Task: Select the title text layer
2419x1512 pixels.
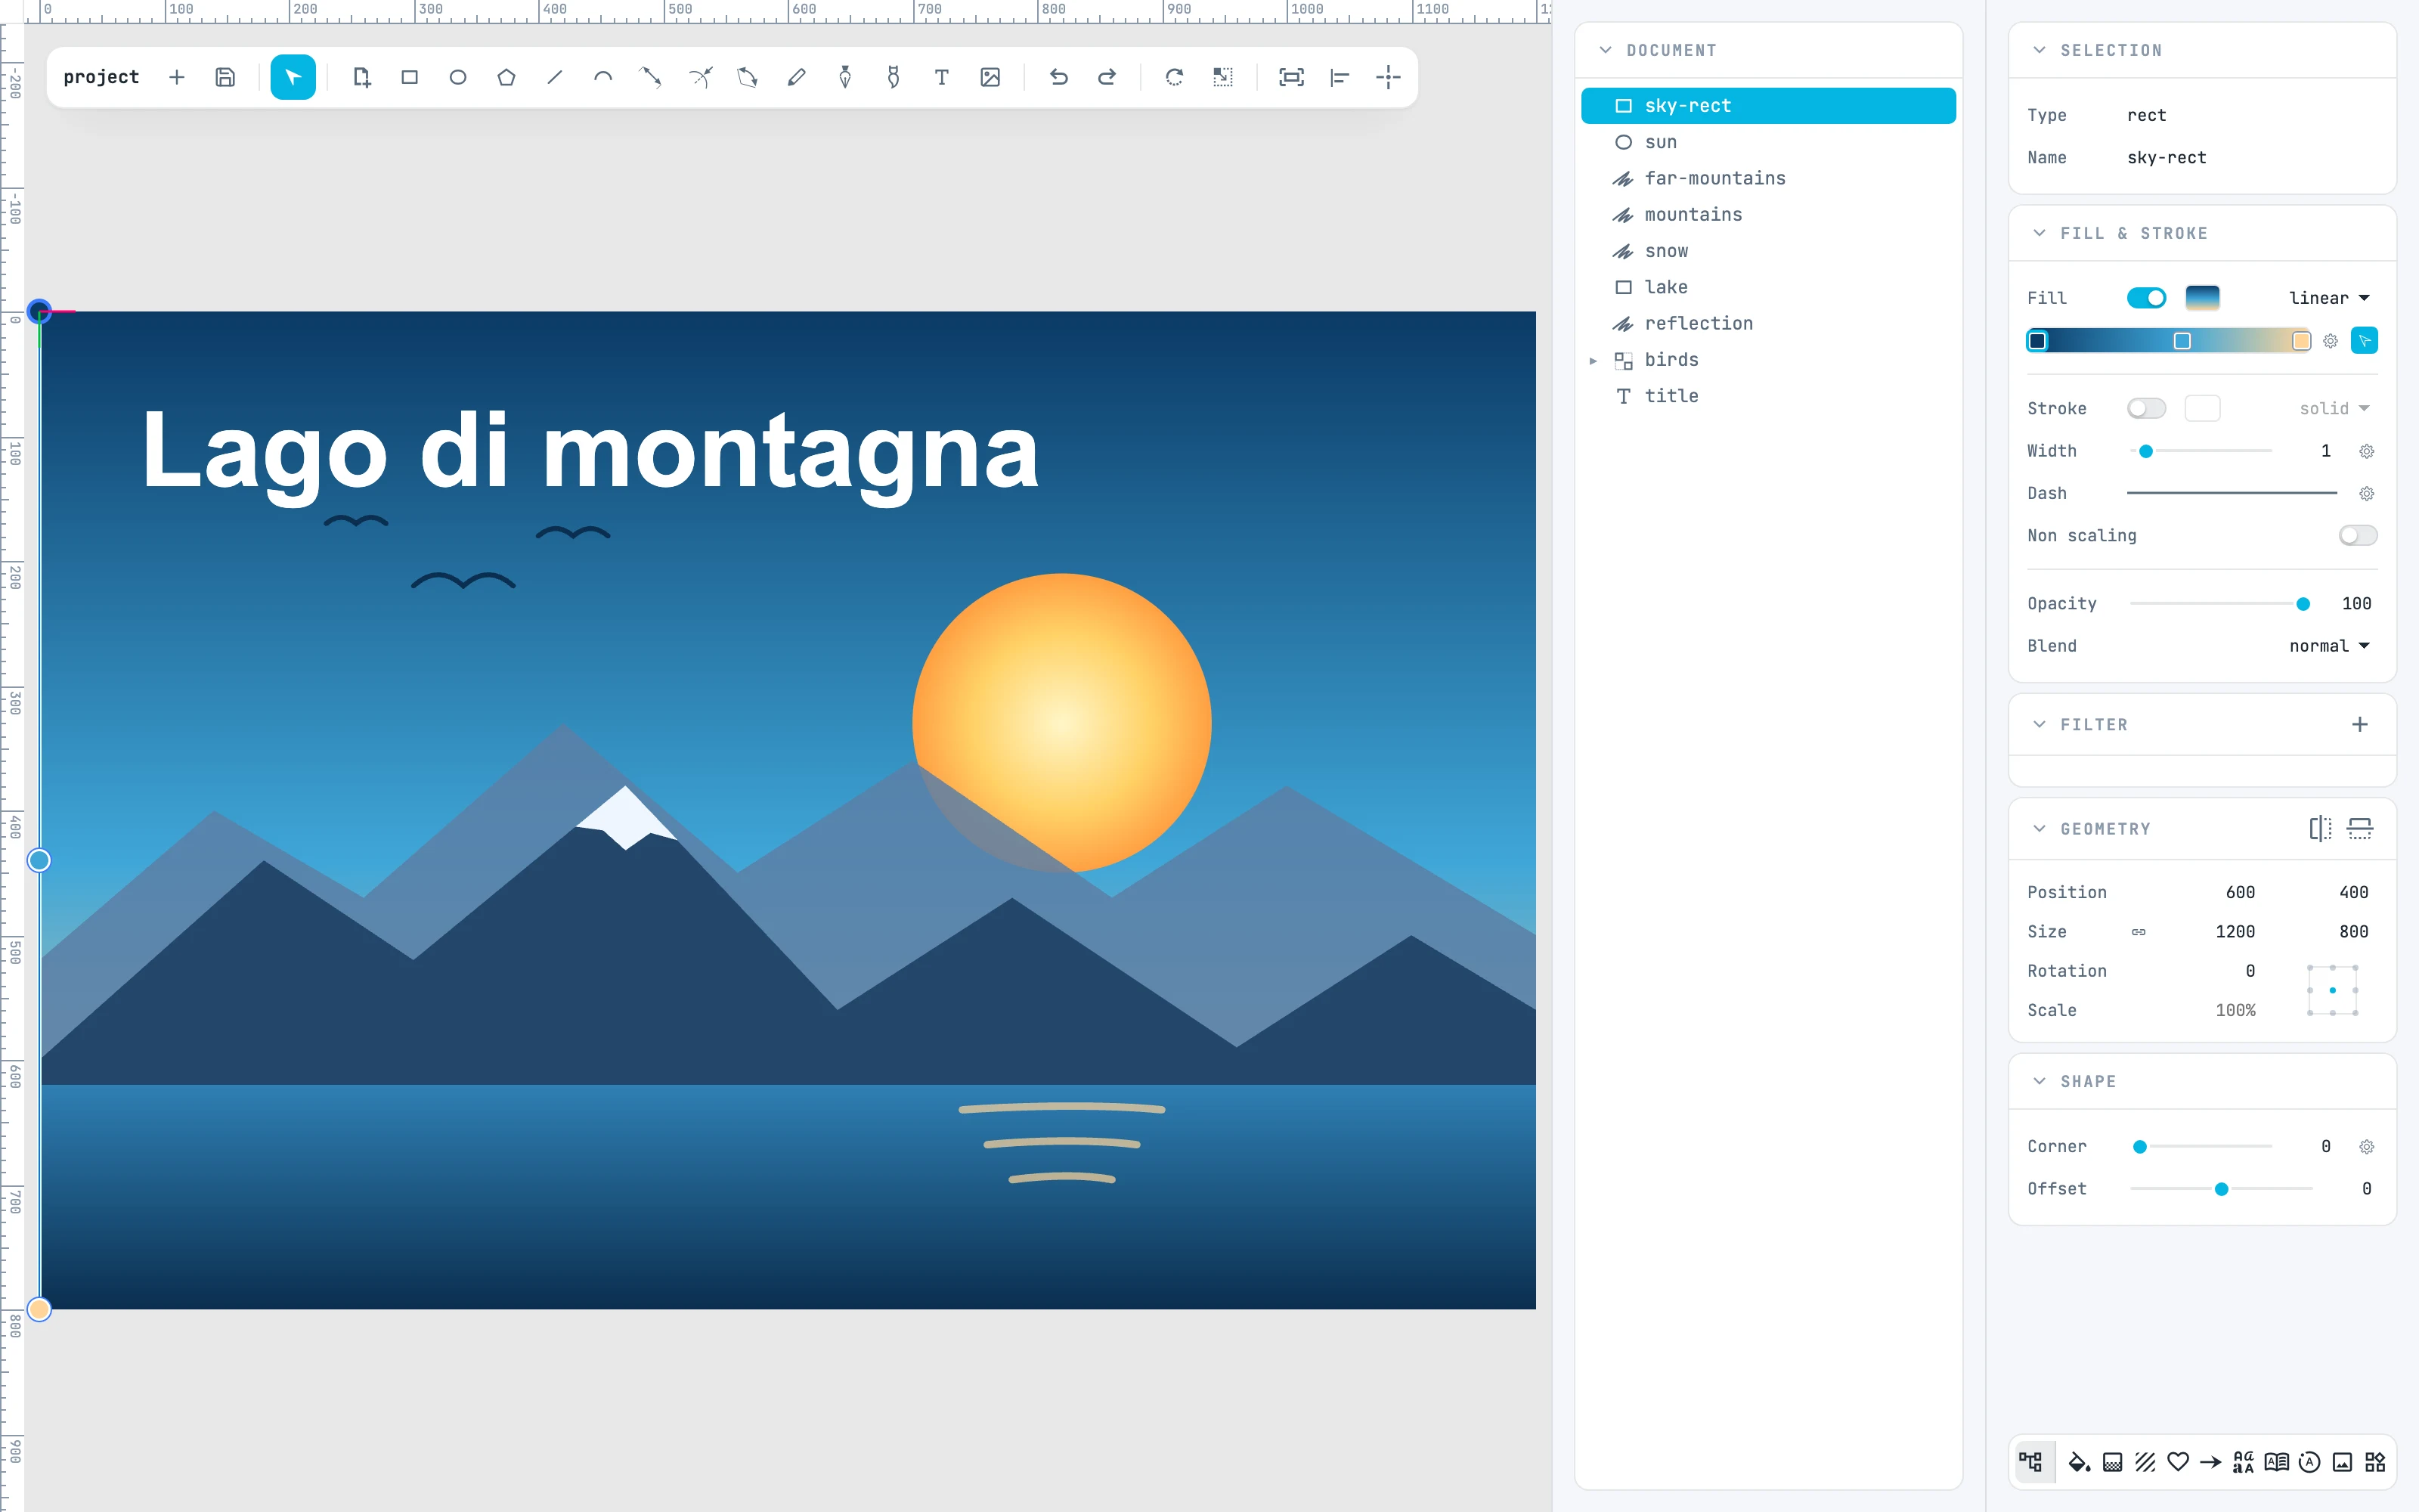Action: point(1768,396)
